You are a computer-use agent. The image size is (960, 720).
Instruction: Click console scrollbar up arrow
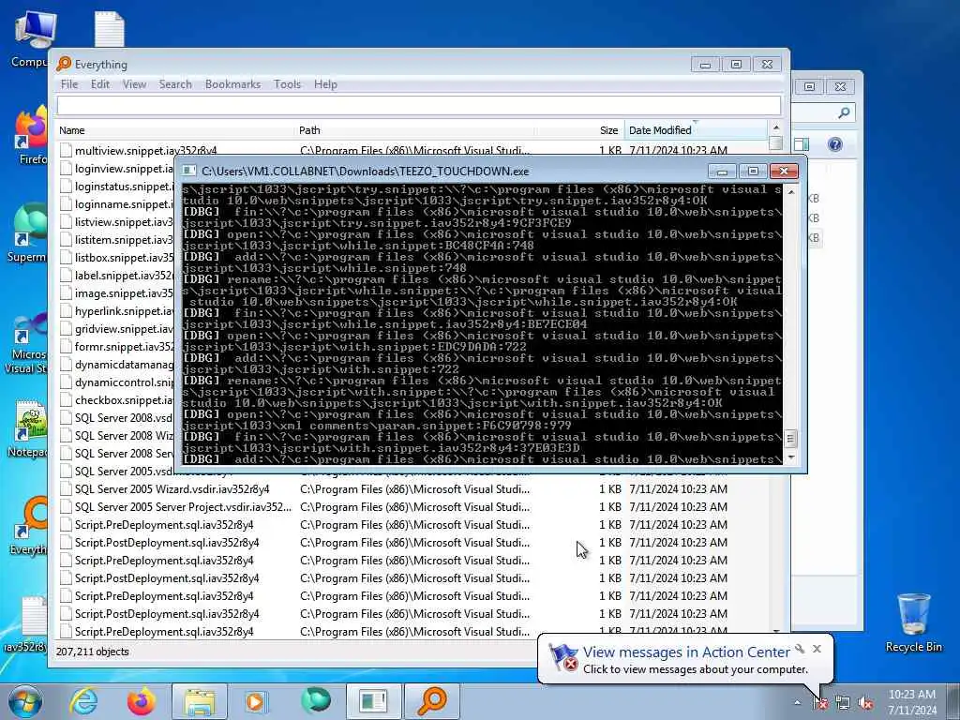coord(790,191)
